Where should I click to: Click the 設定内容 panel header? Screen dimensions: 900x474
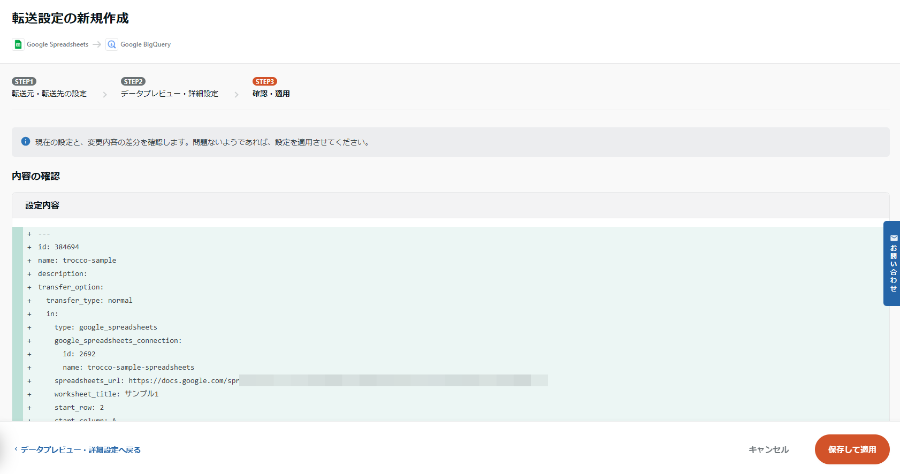[x=42, y=205]
